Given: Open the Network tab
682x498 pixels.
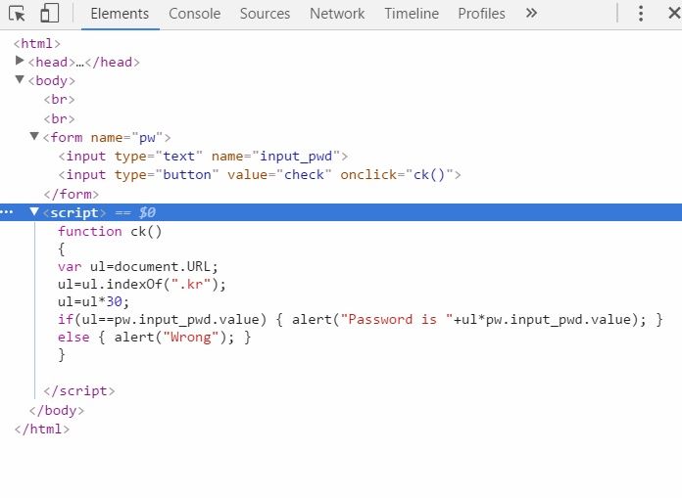Looking at the screenshot, I should pyautogui.click(x=337, y=14).
